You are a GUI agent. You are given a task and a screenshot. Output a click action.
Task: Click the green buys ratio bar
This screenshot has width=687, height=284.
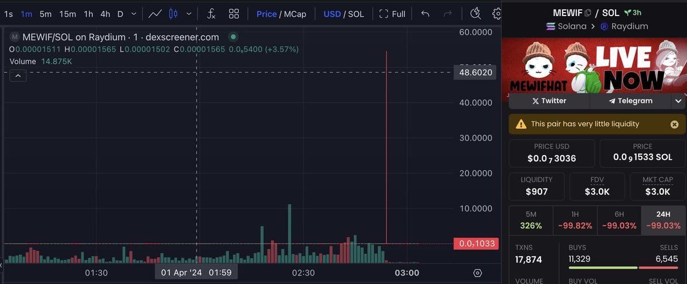pos(603,268)
